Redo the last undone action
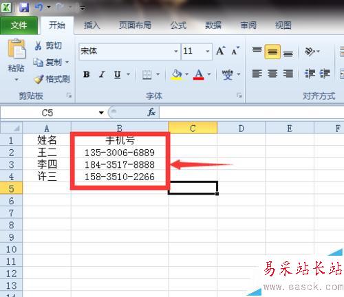The height and width of the screenshot is (297, 344). point(60,8)
